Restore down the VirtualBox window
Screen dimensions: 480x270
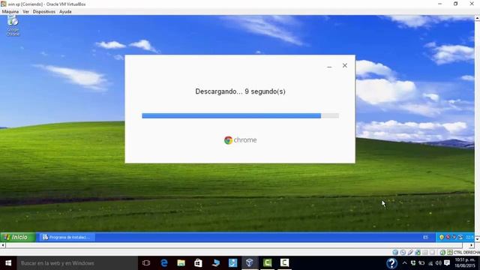click(x=456, y=4)
